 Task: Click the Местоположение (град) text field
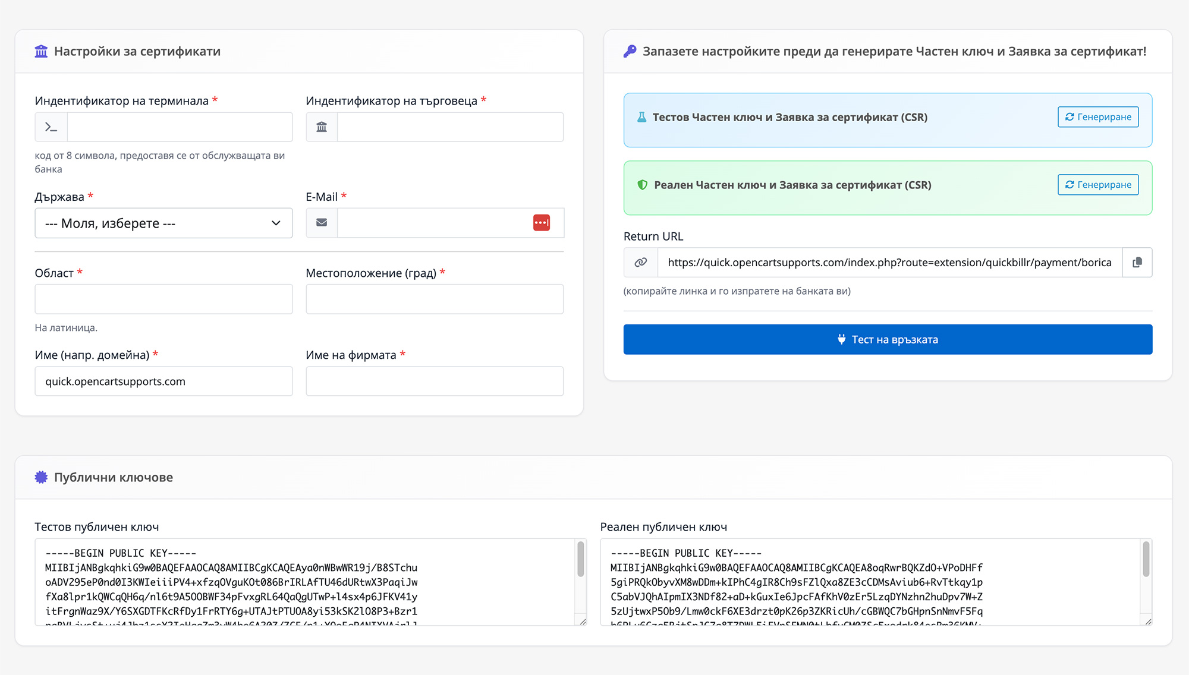[435, 299]
